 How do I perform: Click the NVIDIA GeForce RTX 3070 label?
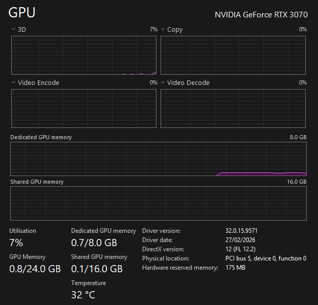tap(261, 14)
